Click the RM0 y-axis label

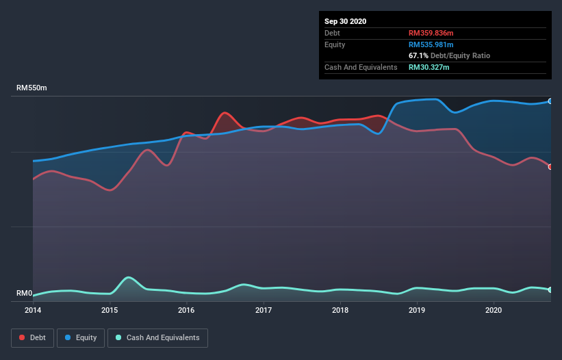click(x=25, y=293)
